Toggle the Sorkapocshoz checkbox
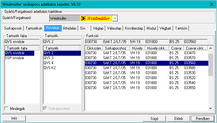Screen dimensions: 217x123 (x=45, y=108)
